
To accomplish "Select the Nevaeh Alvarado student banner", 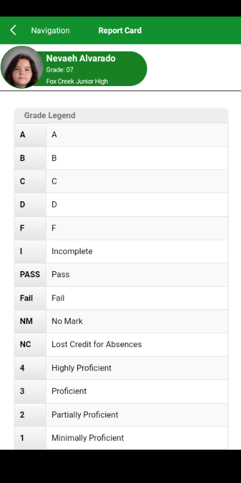I will tap(74, 69).
